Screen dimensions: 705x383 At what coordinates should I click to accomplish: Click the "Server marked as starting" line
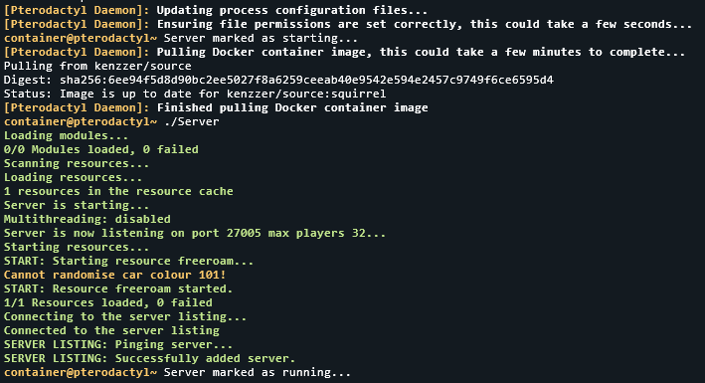181,38
